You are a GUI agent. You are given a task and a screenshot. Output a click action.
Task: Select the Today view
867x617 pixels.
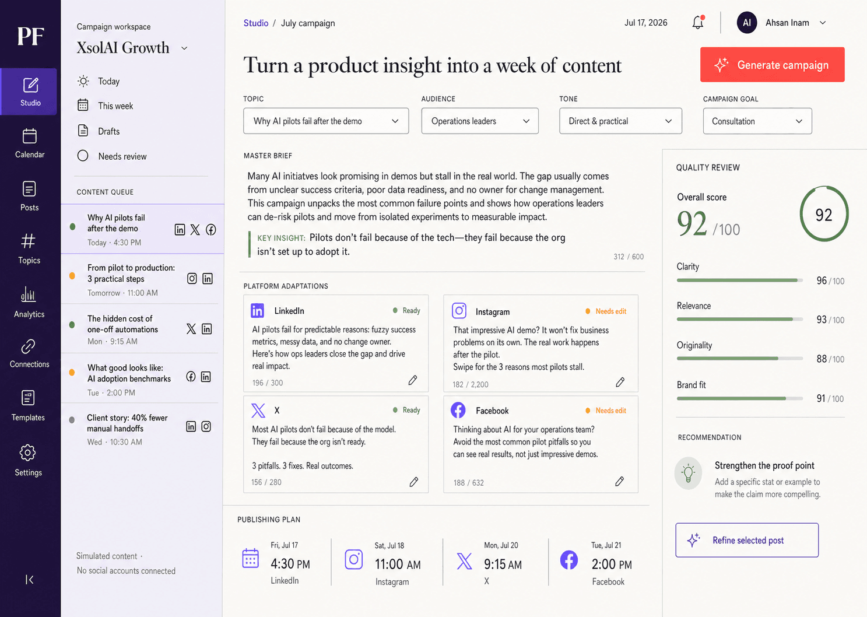coord(99,81)
